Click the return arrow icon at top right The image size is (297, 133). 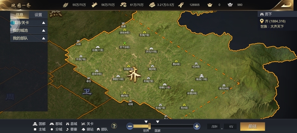pos(286,5)
